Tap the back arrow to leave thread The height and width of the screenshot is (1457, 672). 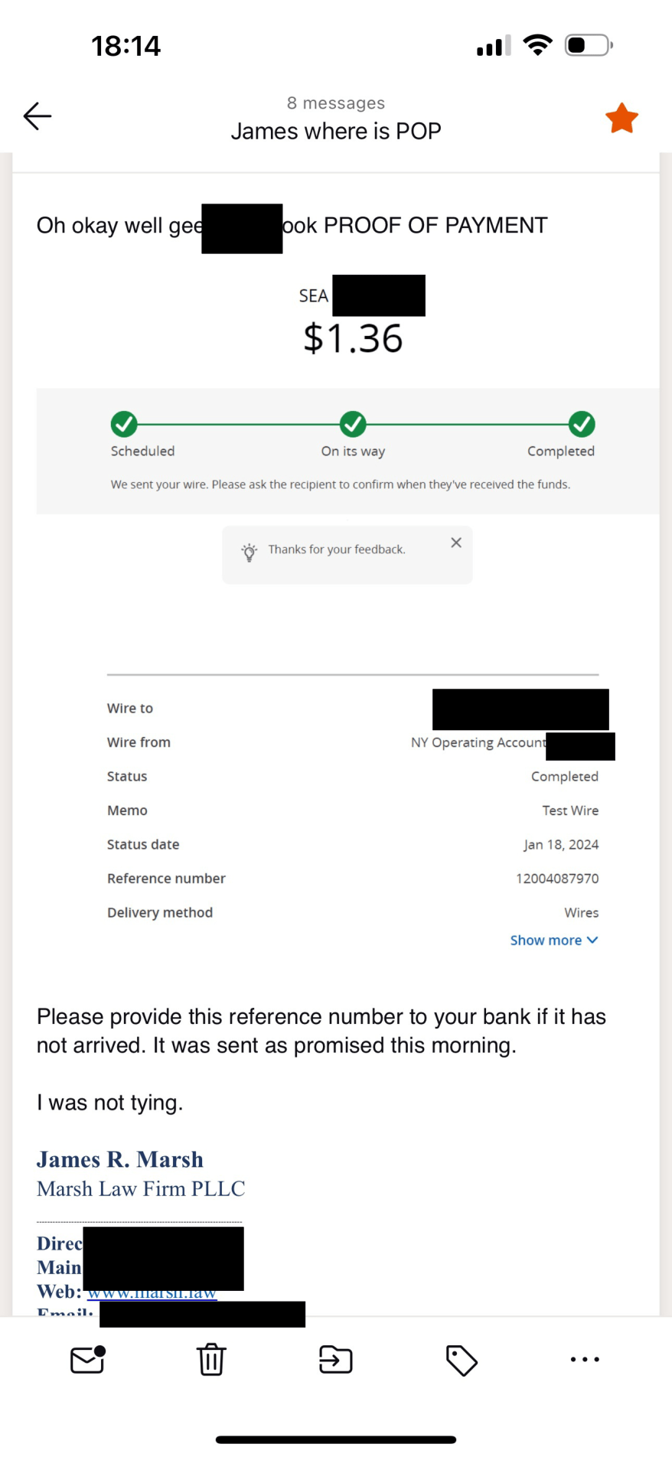(38, 116)
